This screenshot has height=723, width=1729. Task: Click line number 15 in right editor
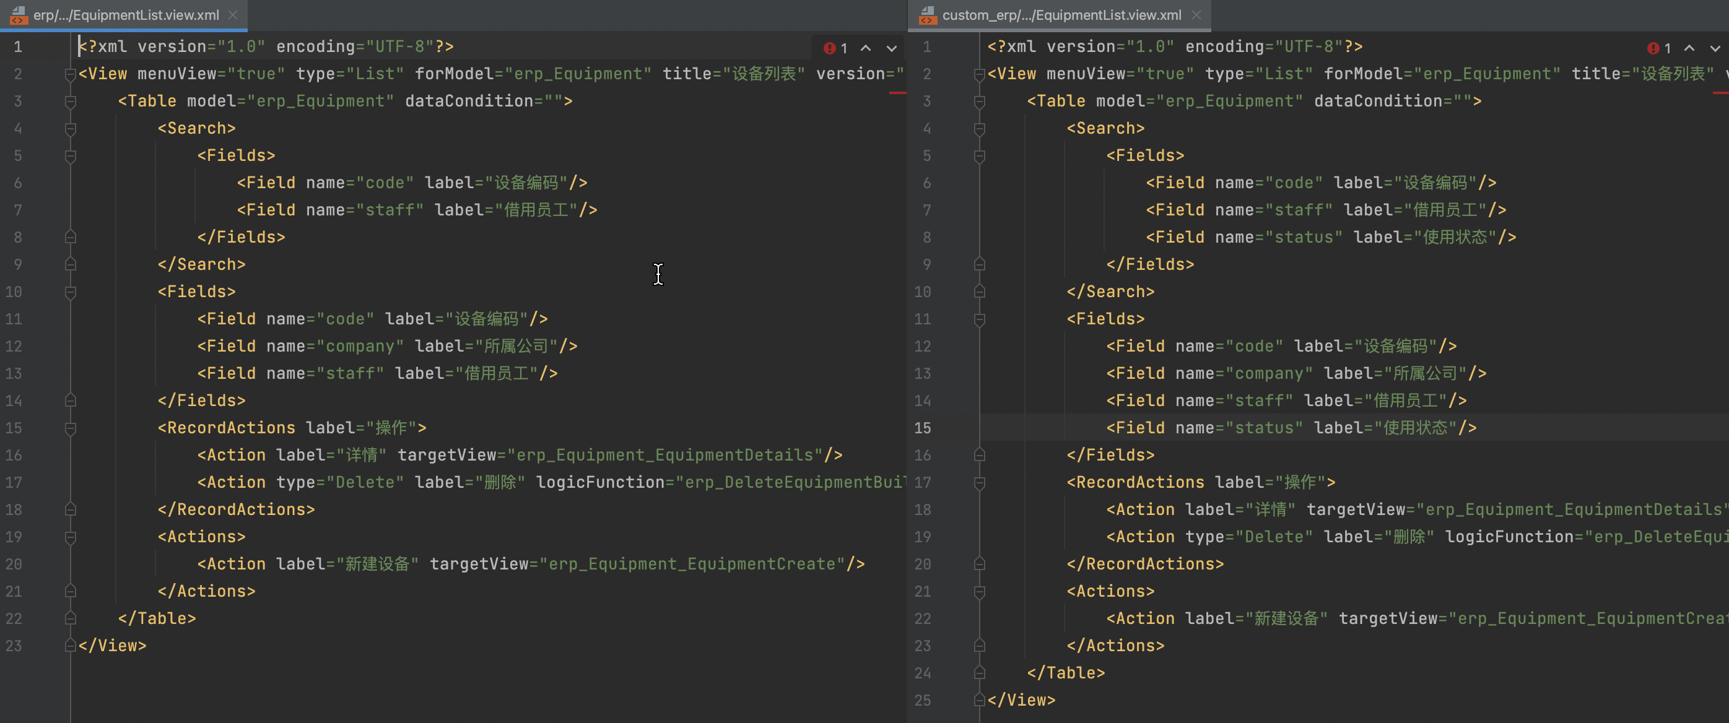pos(923,428)
